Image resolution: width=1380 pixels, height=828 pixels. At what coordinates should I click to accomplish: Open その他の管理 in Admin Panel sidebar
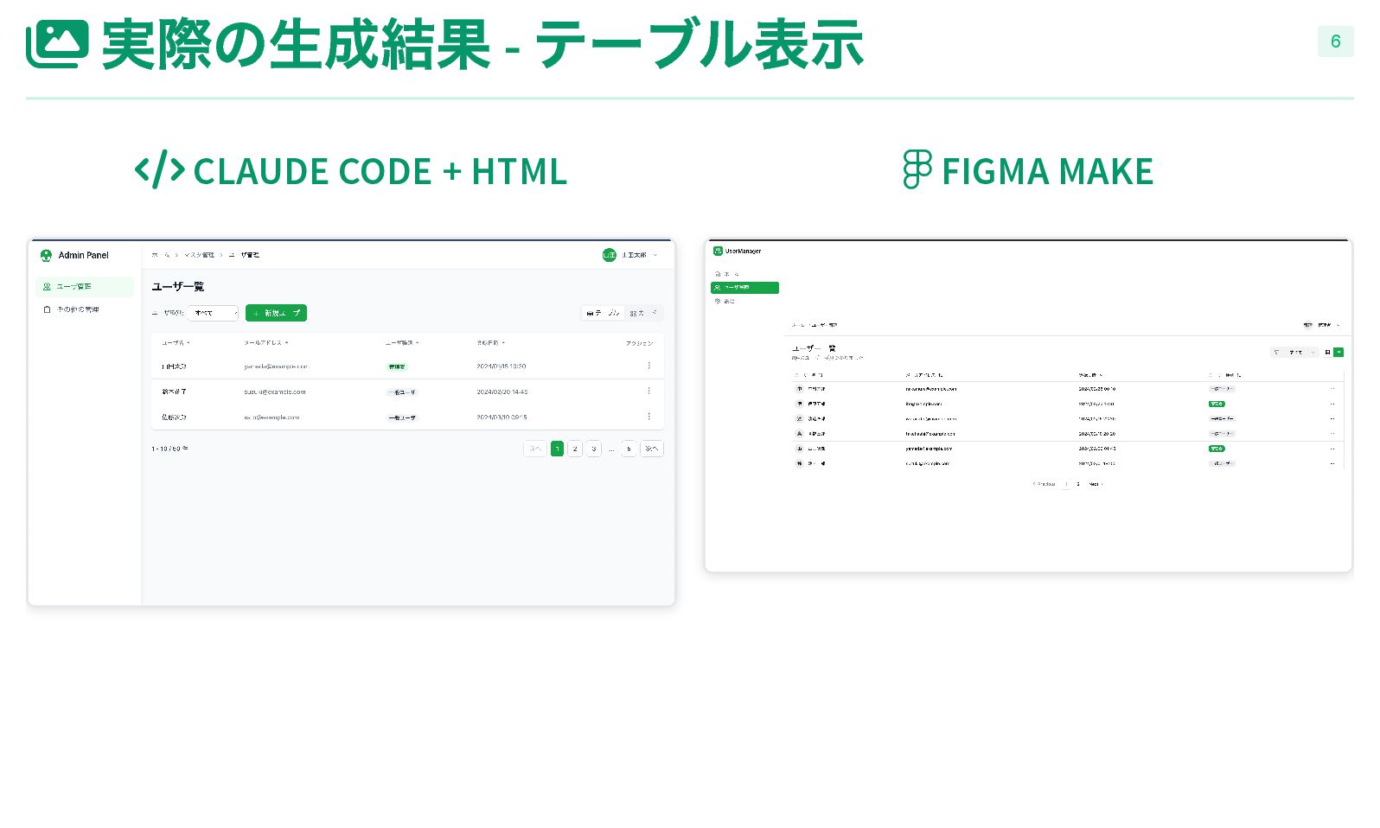(85, 309)
